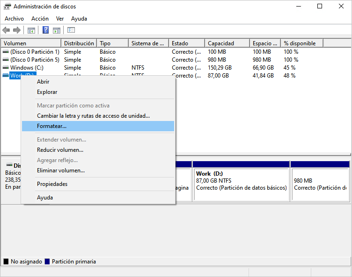Click the Forward arrow toolbar icon
The height and width of the screenshot is (277, 352).
click(x=17, y=30)
